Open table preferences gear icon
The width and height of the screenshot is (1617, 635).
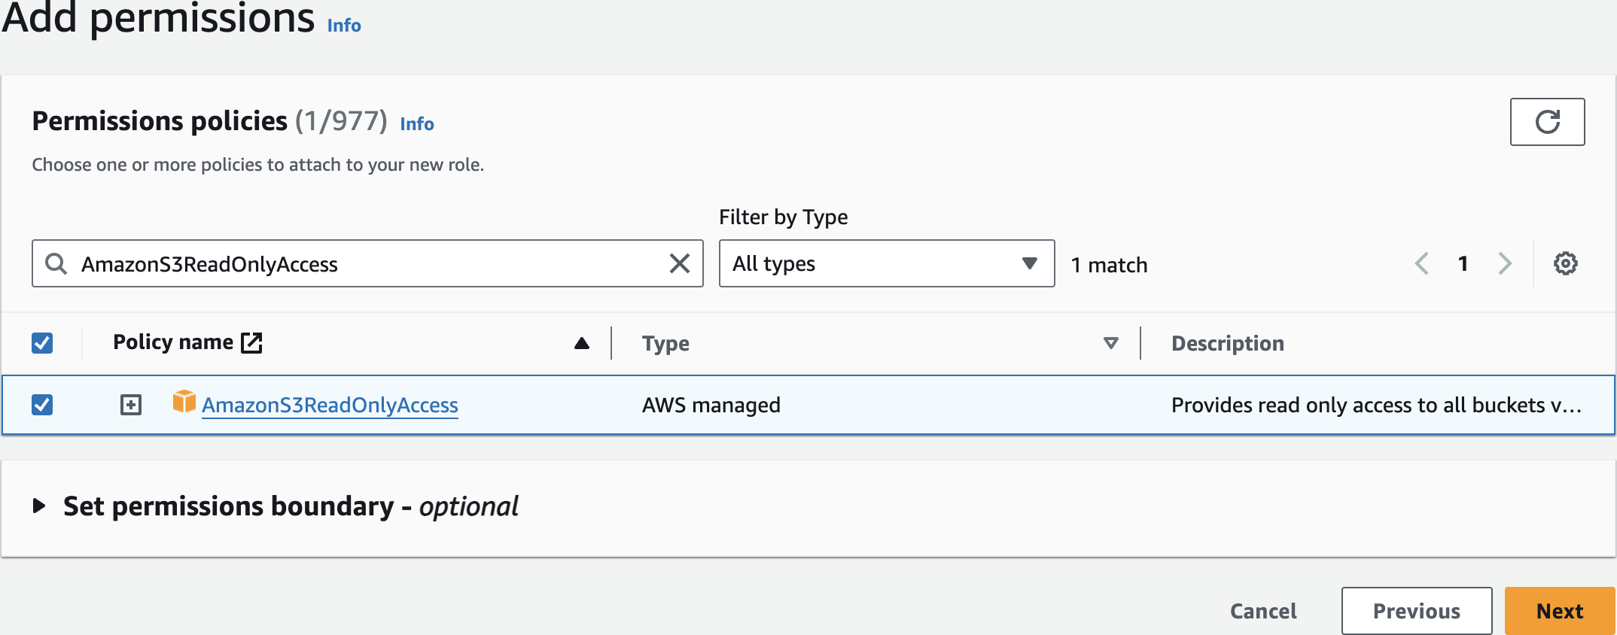click(1566, 263)
